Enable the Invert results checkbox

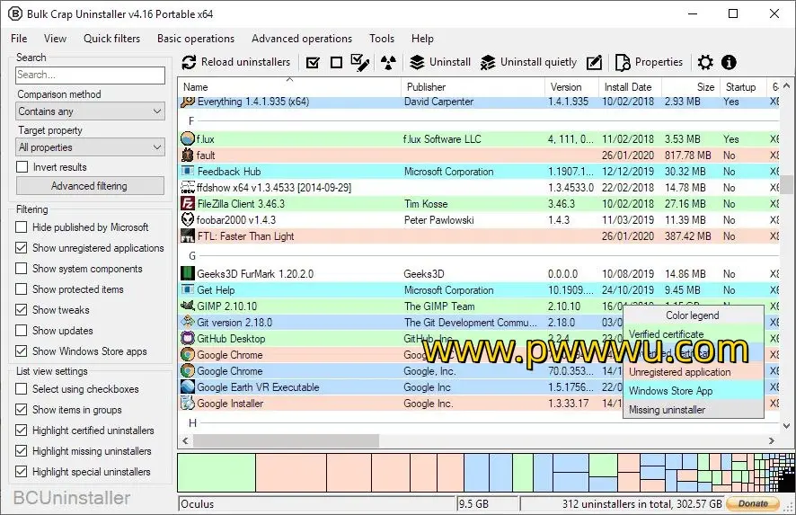22,167
